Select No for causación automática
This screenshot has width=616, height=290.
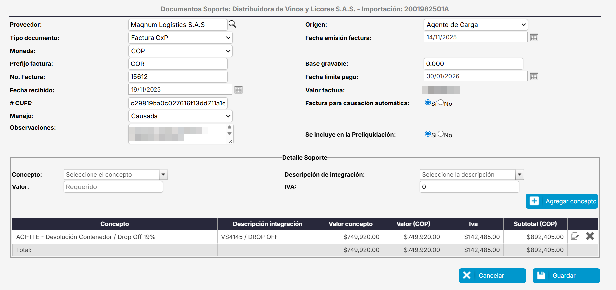pos(441,103)
